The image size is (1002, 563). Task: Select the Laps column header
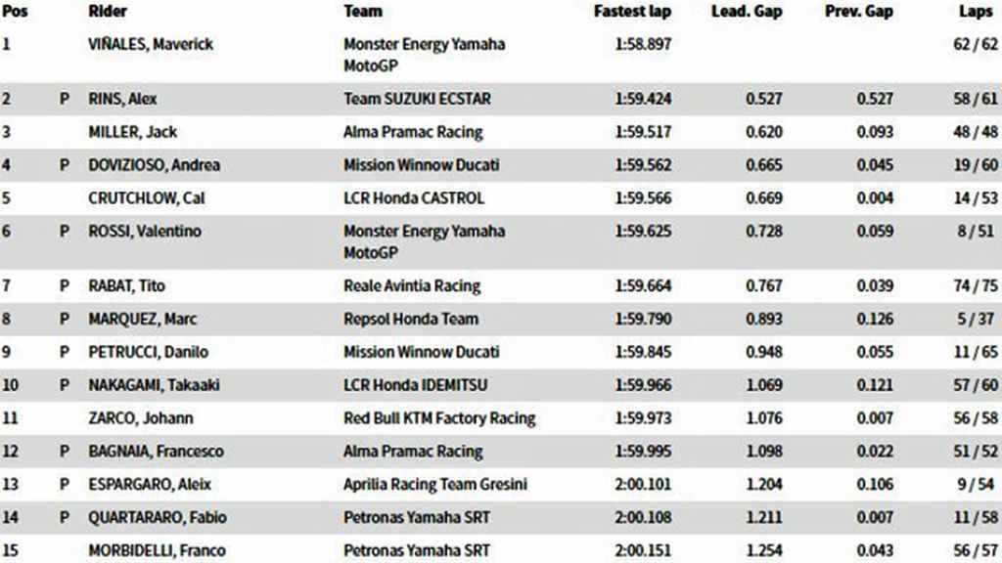pos(976,12)
